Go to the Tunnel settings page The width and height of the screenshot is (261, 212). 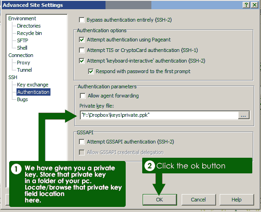[x=24, y=70]
